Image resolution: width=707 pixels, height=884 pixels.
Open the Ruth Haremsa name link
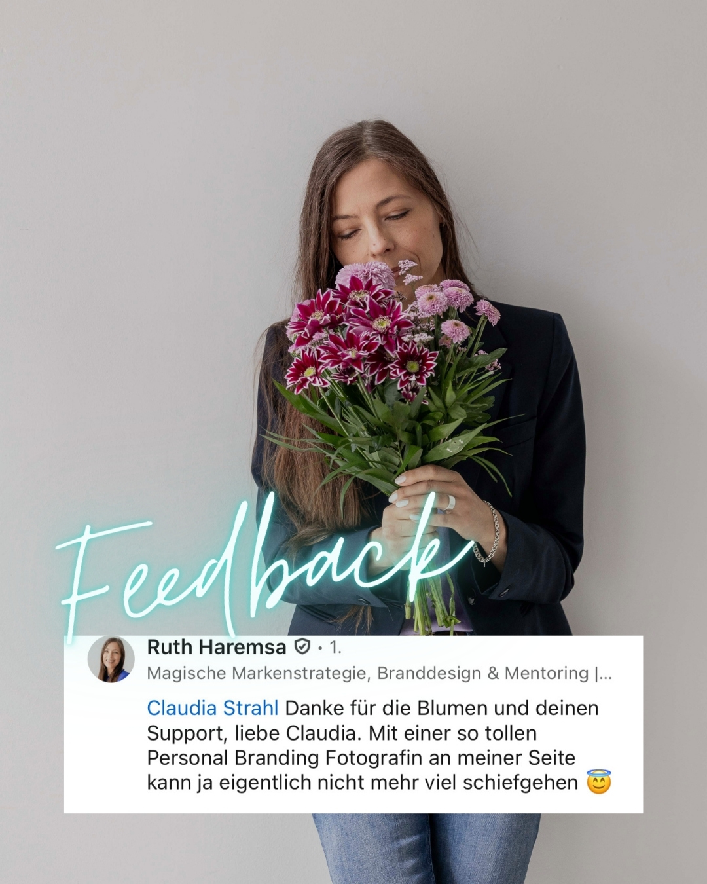coord(217,647)
